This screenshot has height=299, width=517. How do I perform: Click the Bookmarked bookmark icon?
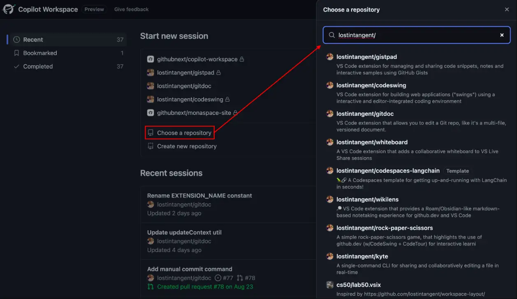[16, 53]
